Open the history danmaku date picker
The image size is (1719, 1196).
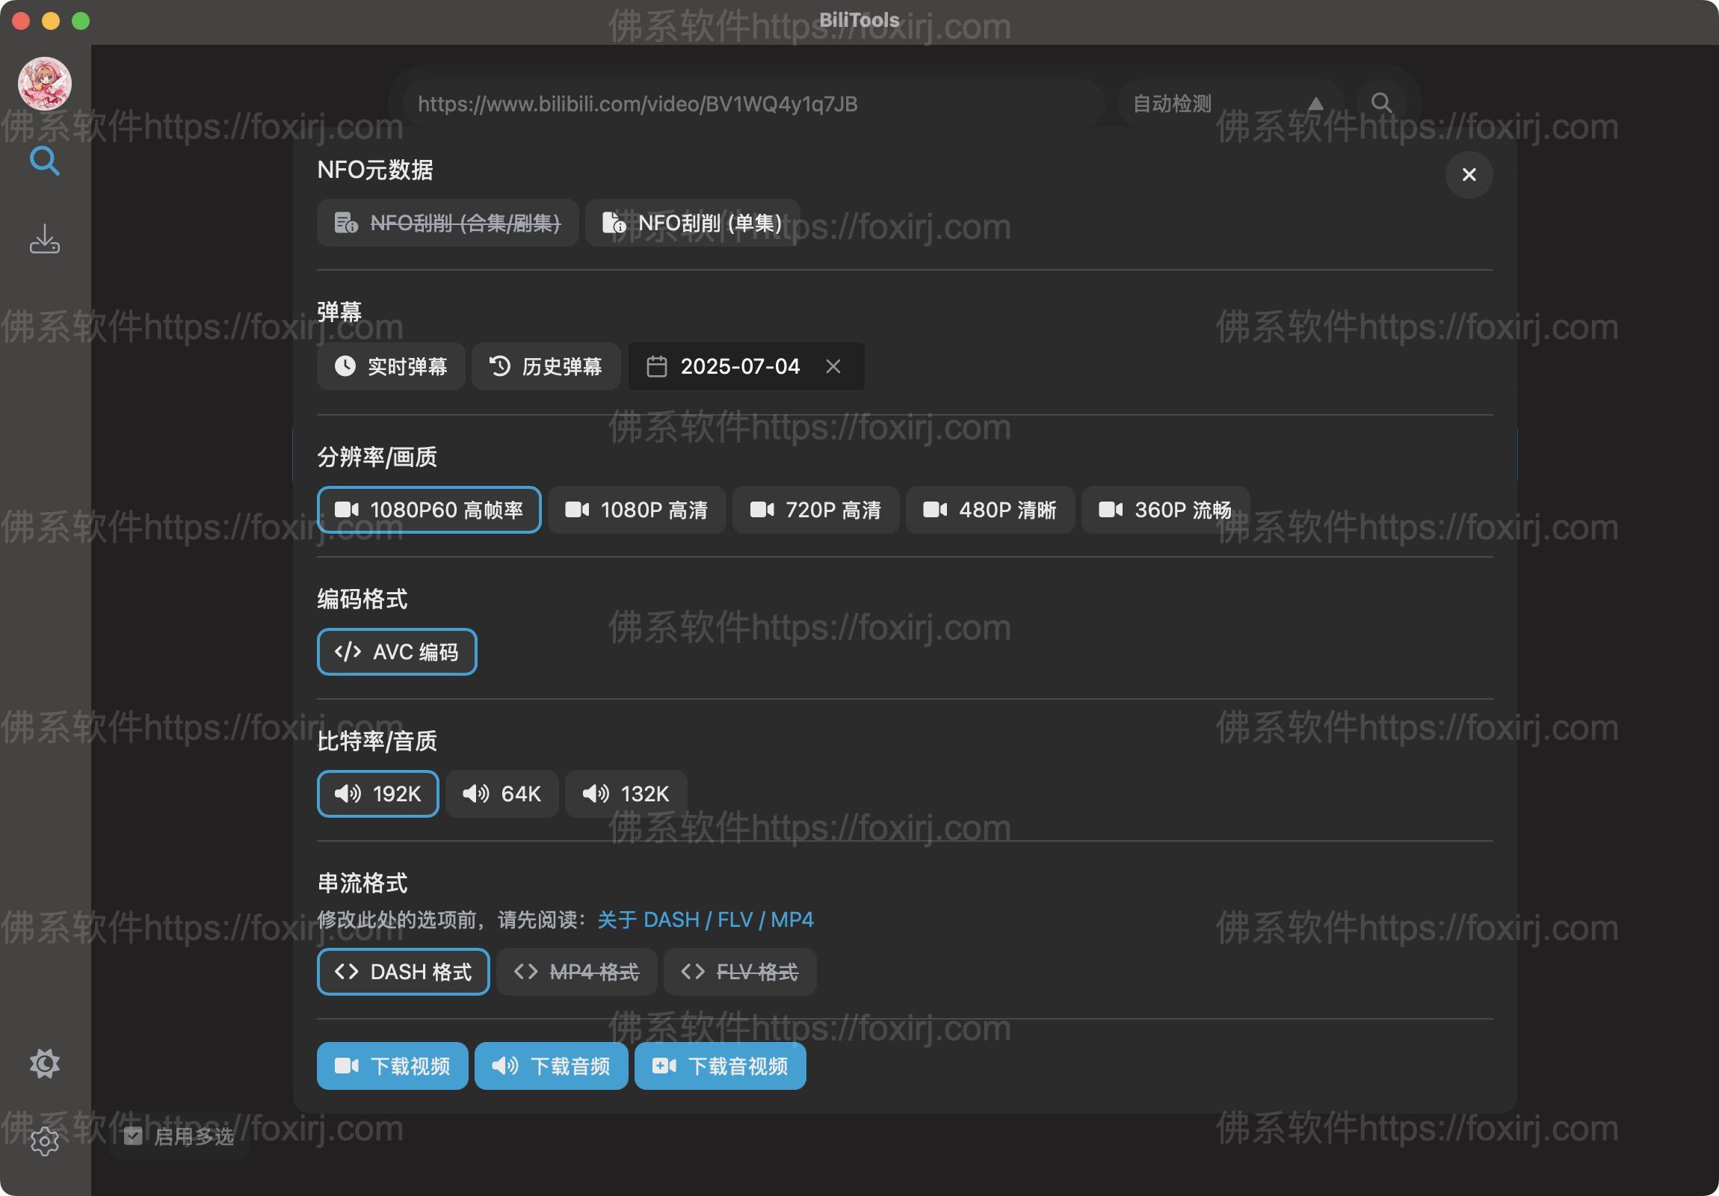730,366
